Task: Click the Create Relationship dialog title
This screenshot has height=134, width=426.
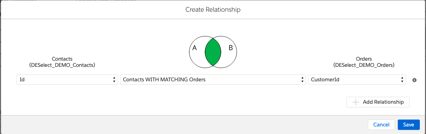Action: [213, 10]
